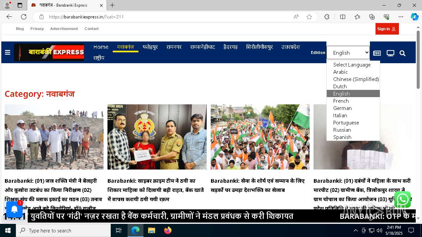Open File Explorer from the taskbar
Image resolution: width=422 pixels, height=237 pixels.
[151, 230]
